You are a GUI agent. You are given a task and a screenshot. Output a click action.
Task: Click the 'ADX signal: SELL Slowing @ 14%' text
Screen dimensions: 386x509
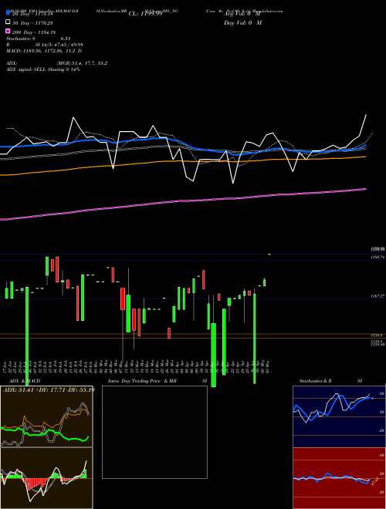[43, 69]
